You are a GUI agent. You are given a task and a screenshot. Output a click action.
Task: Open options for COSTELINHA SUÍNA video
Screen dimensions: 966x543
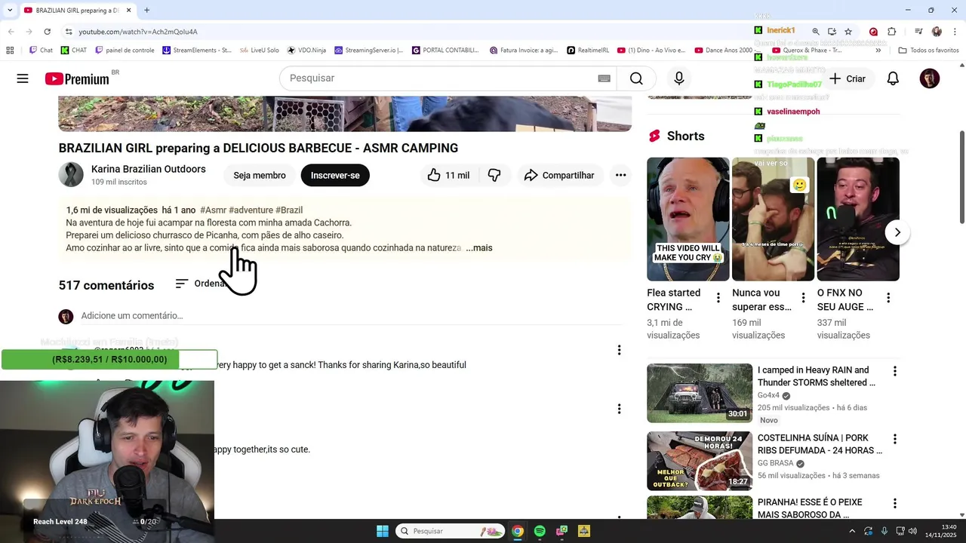(x=895, y=439)
